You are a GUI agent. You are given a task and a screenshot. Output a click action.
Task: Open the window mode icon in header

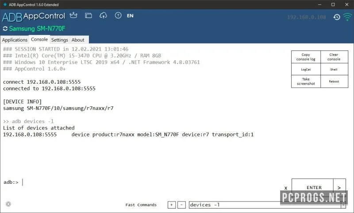[88, 15]
